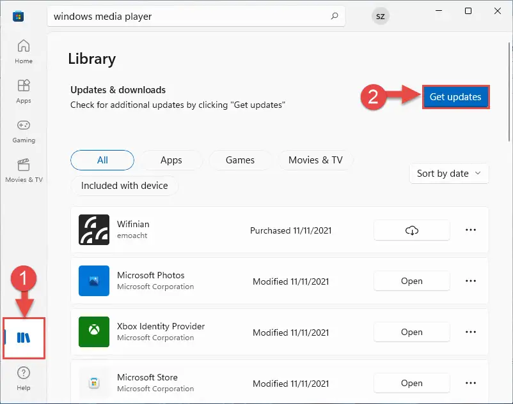The height and width of the screenshot is (404, 513).
Task: Open more options for Xbox Identity Provider
Action: point(471,332)
